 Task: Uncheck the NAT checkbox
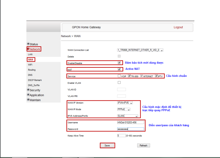119,69
